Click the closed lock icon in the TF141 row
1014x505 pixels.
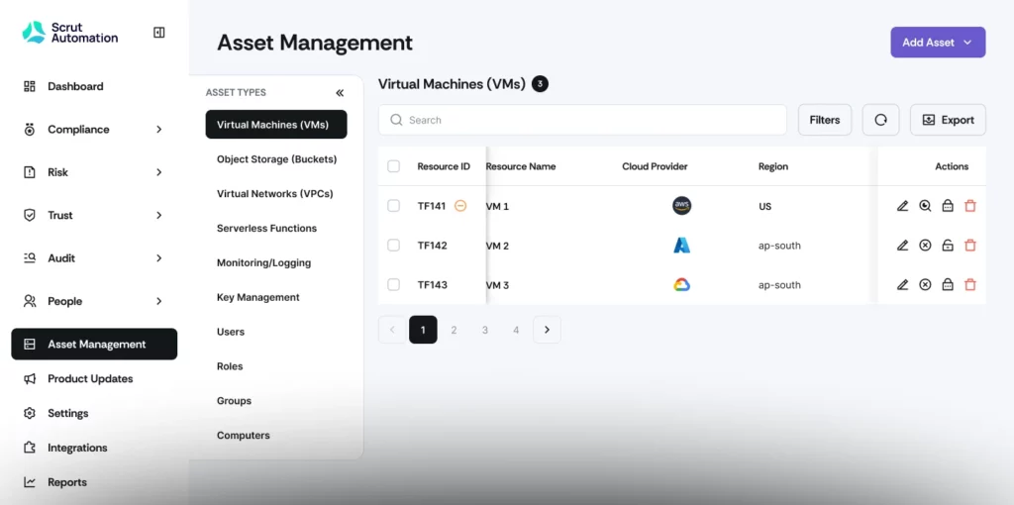click(948, 206)
